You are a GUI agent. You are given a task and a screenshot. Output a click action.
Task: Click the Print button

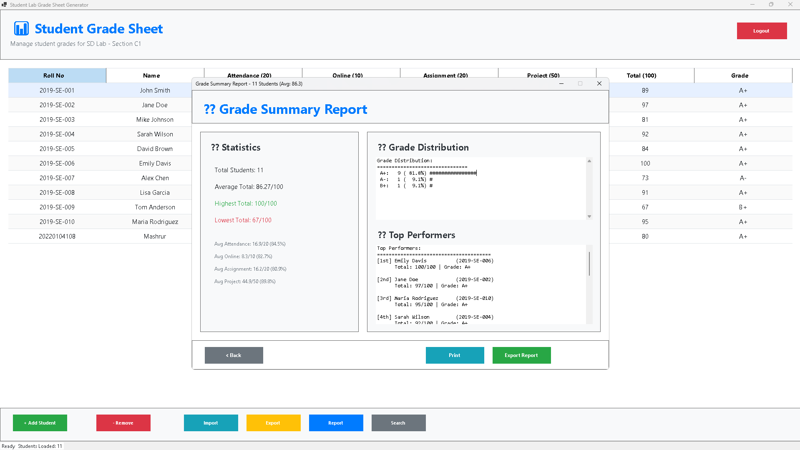[455, 355]
